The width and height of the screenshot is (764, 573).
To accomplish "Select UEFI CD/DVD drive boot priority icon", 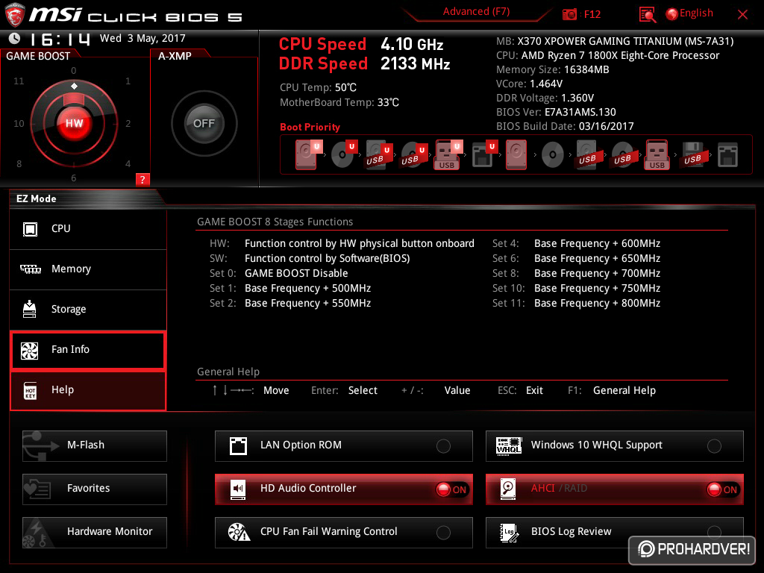I will [x=343, y=154].
